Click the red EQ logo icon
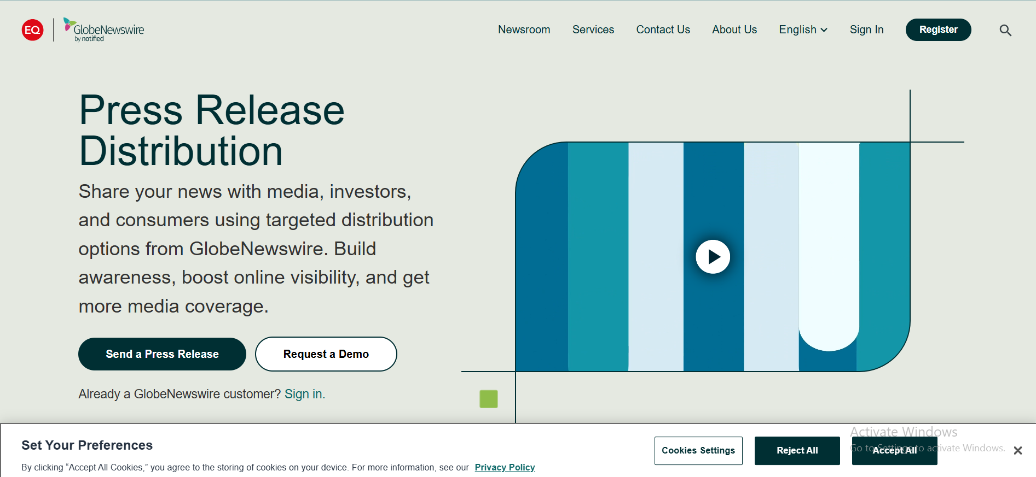This screenshot has height=477, width=1036. point(33,30)
